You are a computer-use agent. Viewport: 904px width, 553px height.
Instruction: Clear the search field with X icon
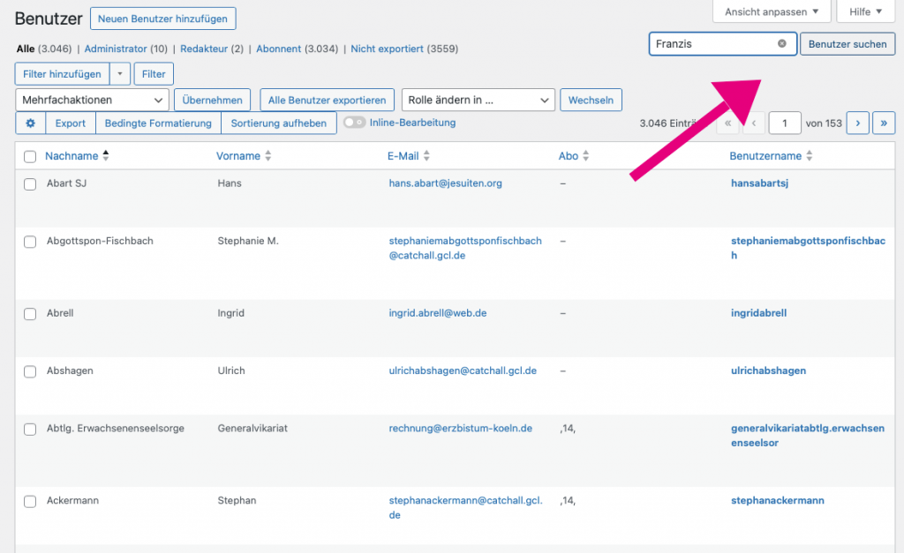pos(781,43)
